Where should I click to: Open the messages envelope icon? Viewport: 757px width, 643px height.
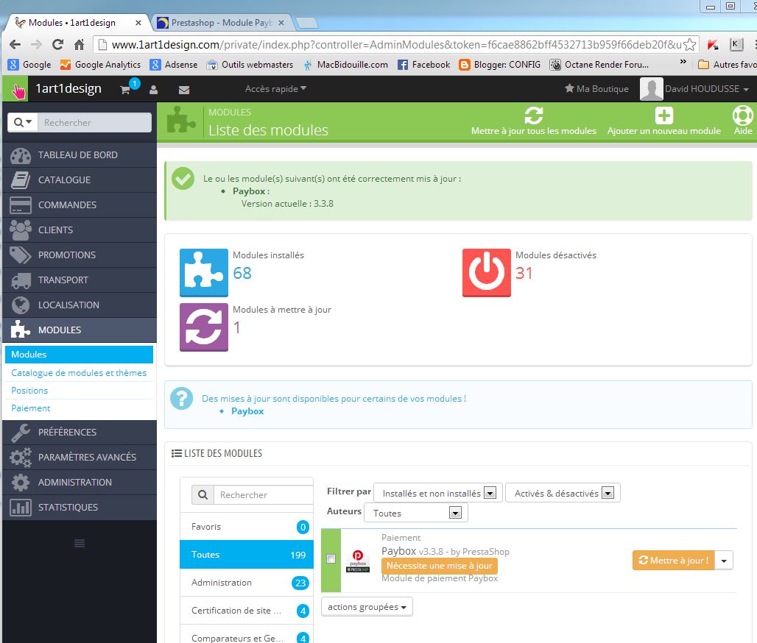pyautogui.click(x=184, y=90)
